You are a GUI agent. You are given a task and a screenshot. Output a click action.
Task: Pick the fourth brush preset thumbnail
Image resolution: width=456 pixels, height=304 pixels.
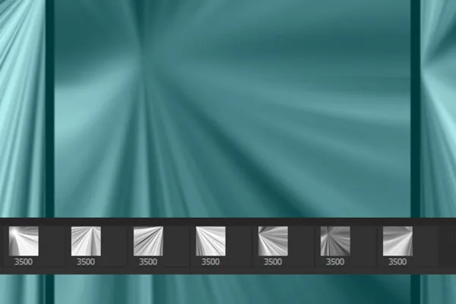(211, 241)
